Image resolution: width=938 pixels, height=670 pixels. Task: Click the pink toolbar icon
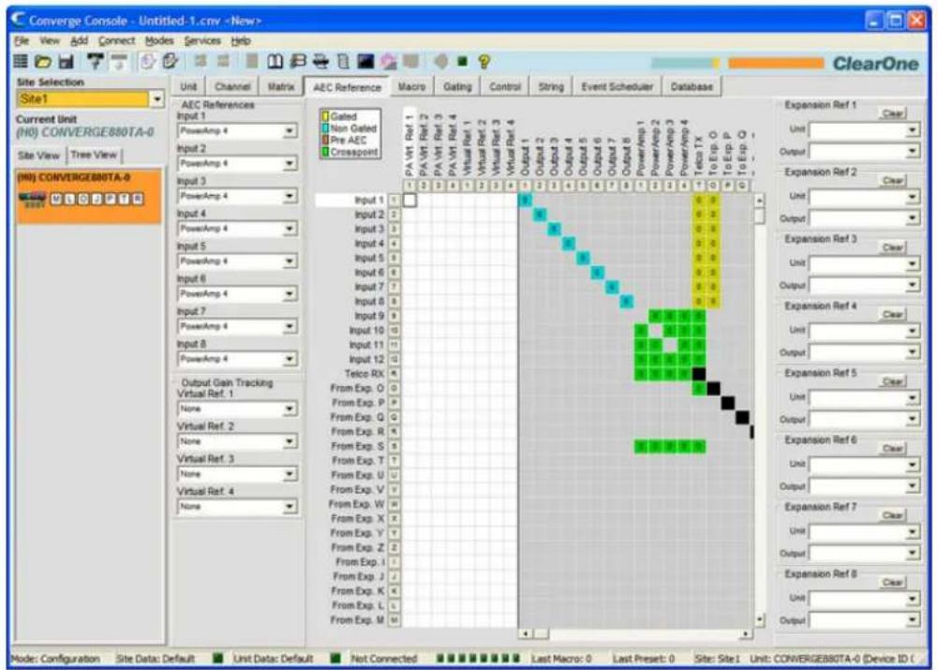[389, 61]
